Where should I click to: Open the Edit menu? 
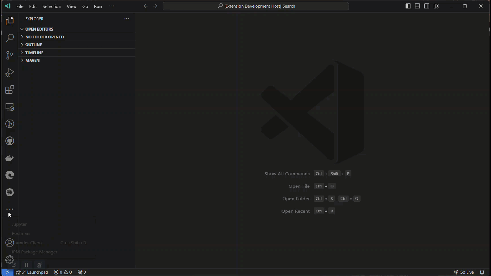pyautogui.click(x=33, y=7)
